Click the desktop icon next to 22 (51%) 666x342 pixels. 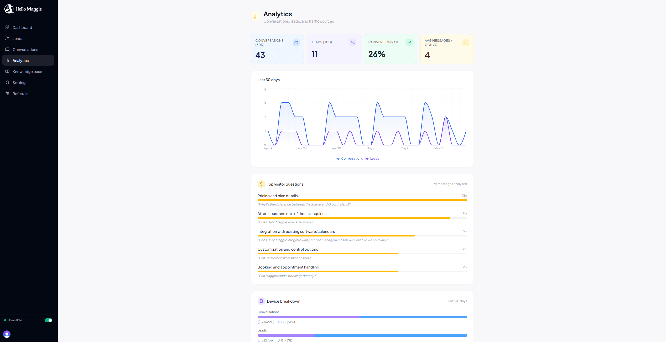pos(280,322)
